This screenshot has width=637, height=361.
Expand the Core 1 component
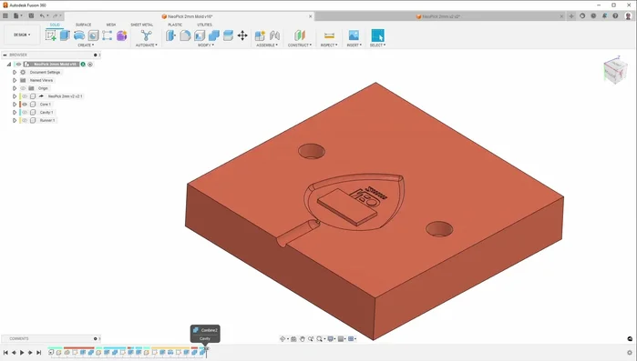[x=15, y=105]
